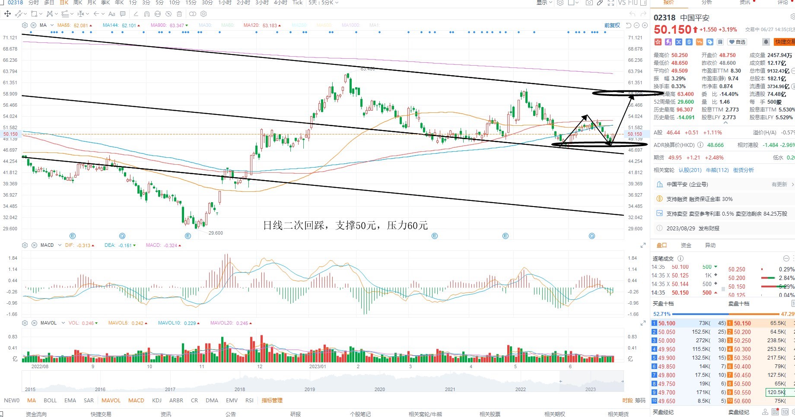Open the 资金 capital tab
The width and height of the screenshot is (795, 417).
[x=686, y=245]
